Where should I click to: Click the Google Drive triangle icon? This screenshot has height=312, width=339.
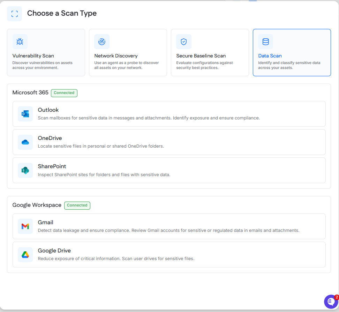coord(25,255)
